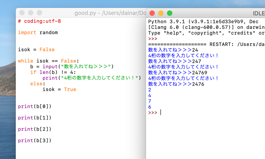The image size is (265, 159).
Task: Click the 'Type "help"' line in shell
Action: [x=207, y=33]
